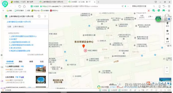Open the 上海市静安区永和路118弄43号 result link
The width and height of the screenshot is (173, 93).
19,22
